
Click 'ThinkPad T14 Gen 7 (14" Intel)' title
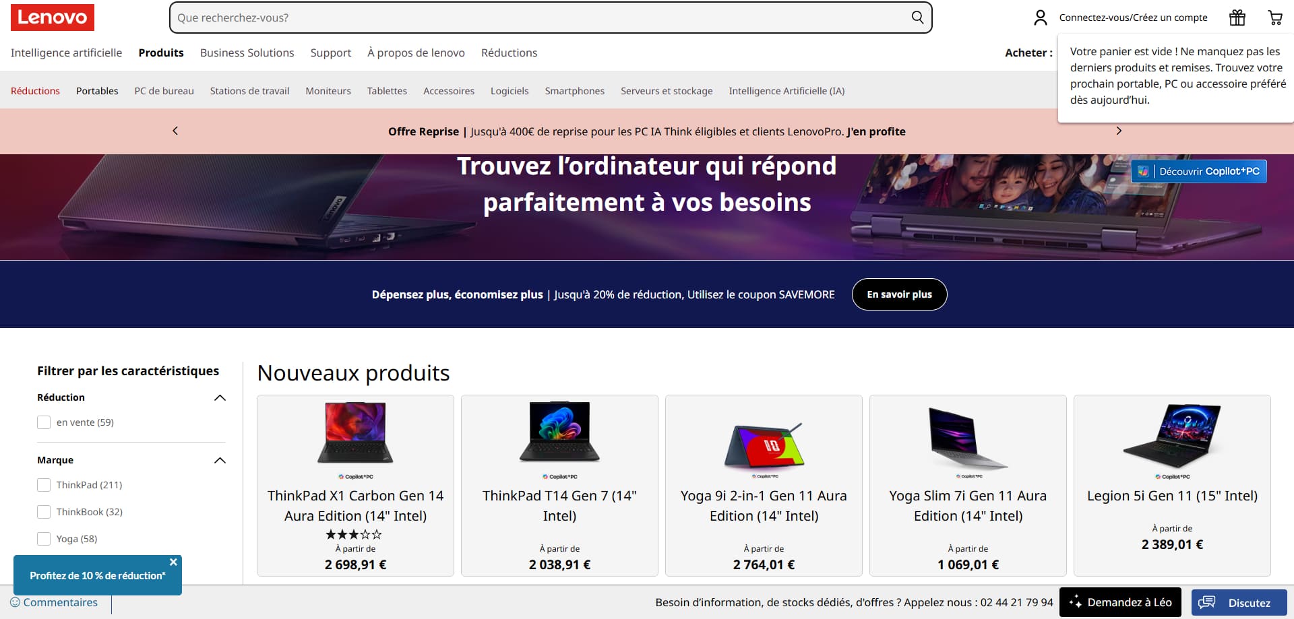pyautogui.click(x=559, y=506)
